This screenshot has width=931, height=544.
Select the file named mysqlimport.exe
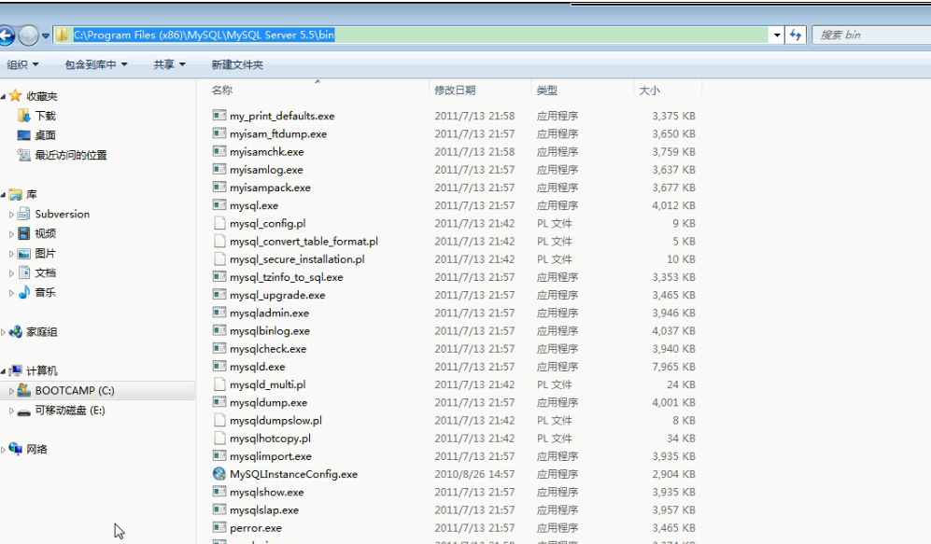tap(270, 455)
